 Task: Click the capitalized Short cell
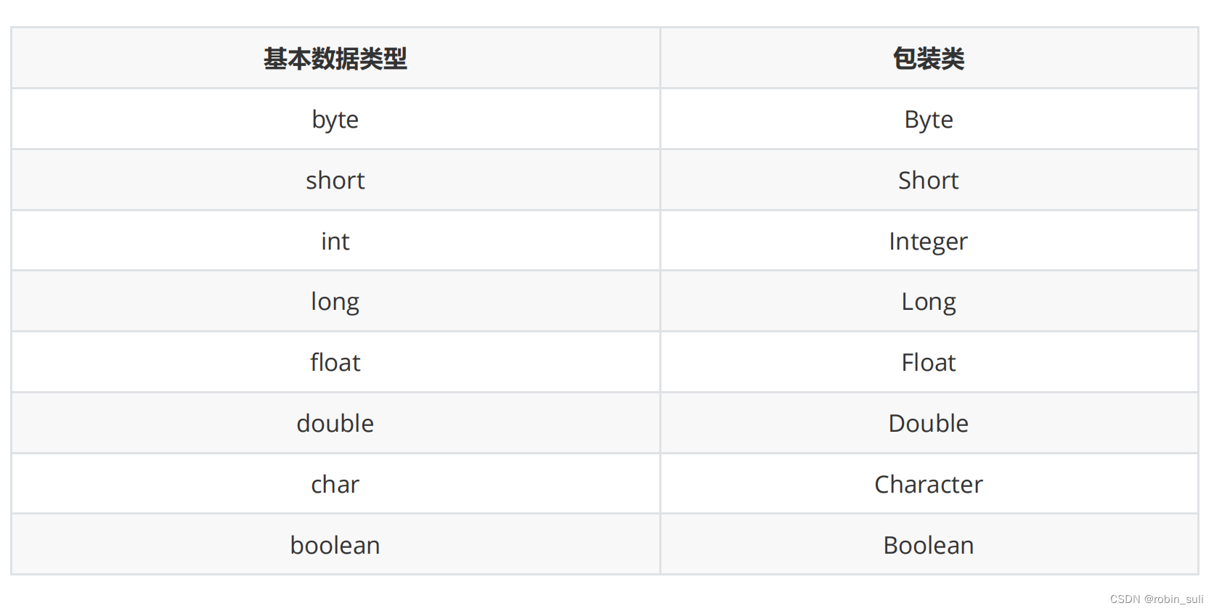pyautogui.click(x=929, y=180)
